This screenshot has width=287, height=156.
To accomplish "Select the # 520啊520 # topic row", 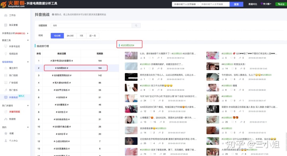I will tap(77, 68).
